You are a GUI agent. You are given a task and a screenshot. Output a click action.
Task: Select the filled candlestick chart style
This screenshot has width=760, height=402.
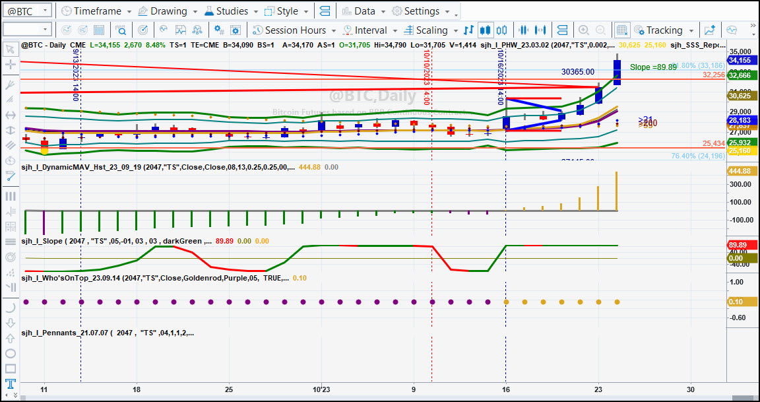(485, 30)
